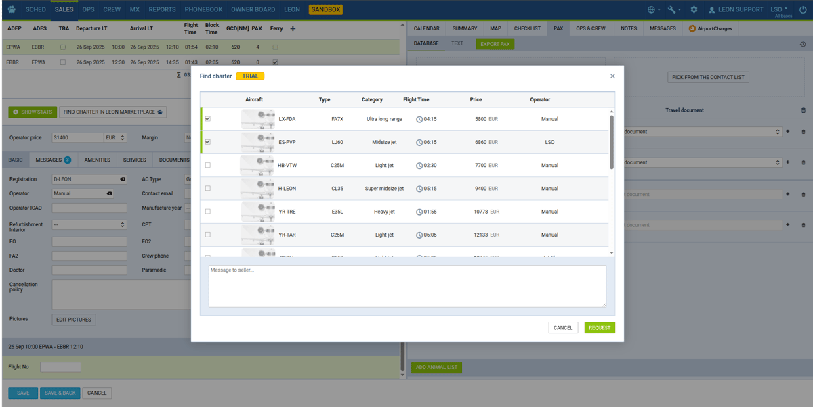Click PICK FROM THE CONTACT LIST

[708, 77]
